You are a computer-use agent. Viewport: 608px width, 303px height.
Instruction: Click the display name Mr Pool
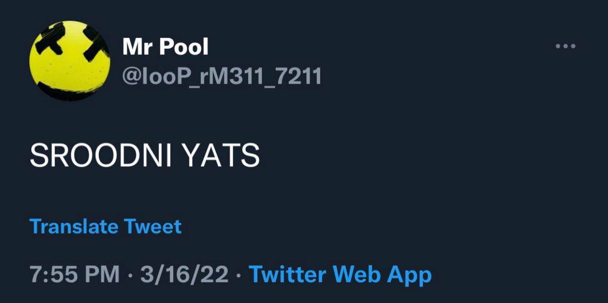click(x=165, y=47)
